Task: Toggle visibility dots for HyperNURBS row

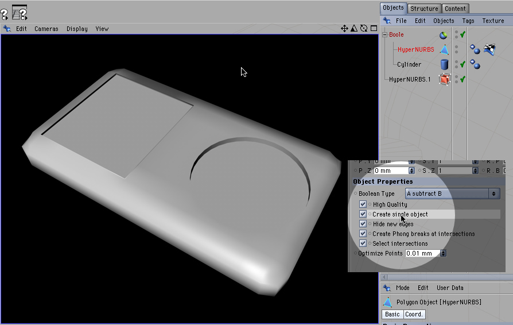Action: coord(456,49)
